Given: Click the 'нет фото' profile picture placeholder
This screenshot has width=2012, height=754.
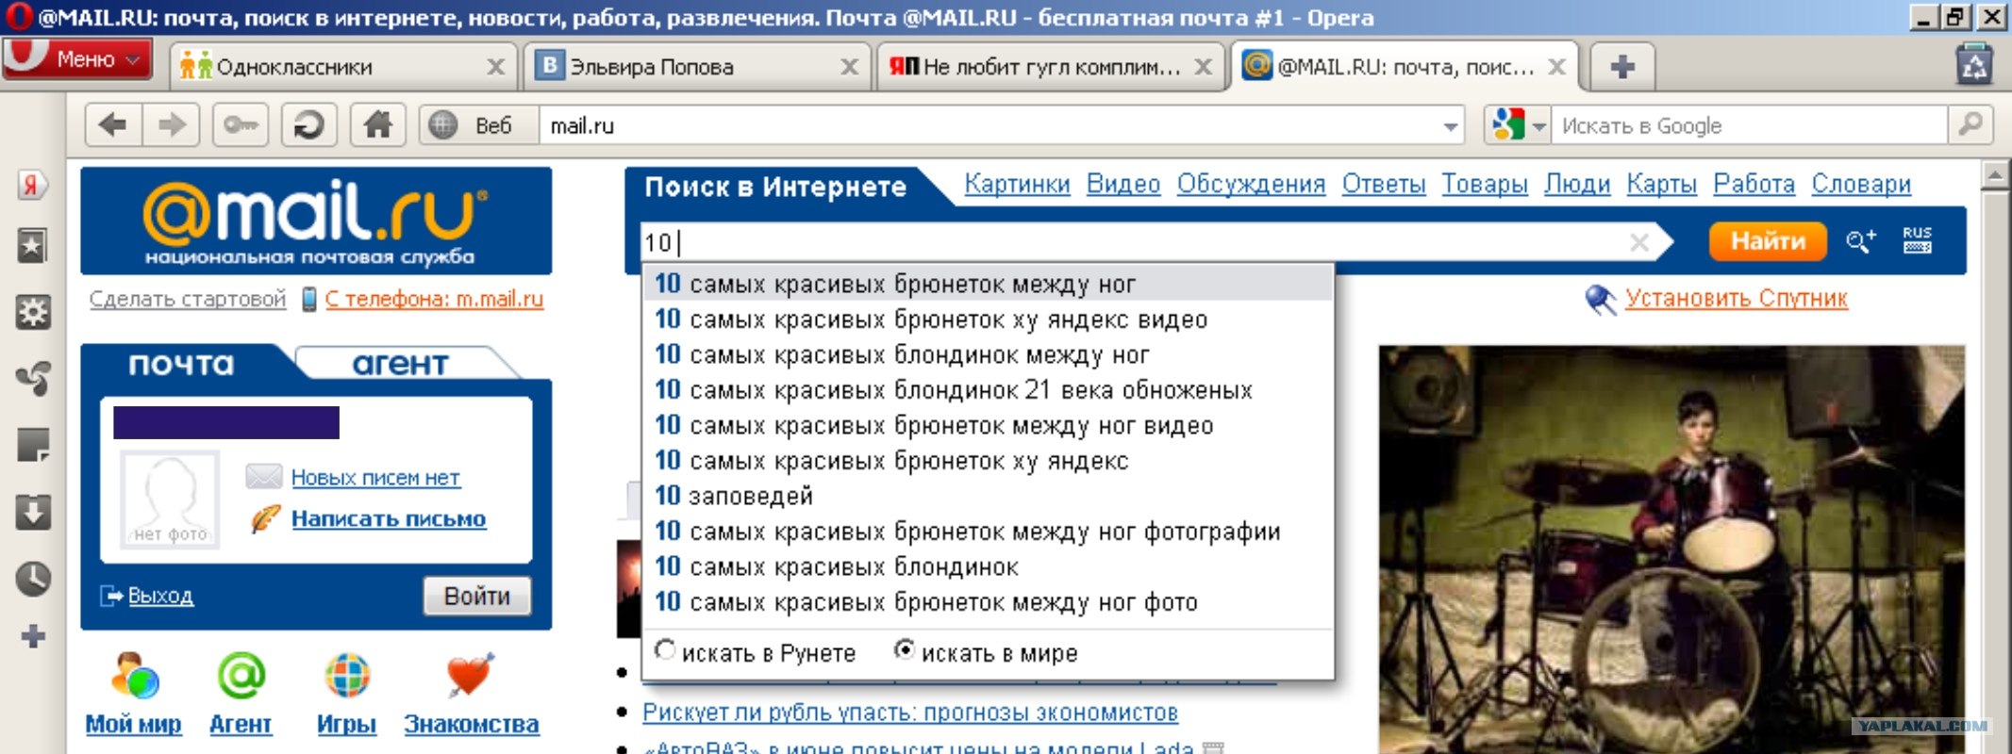Looking at the screenshot, I should 171,500.
